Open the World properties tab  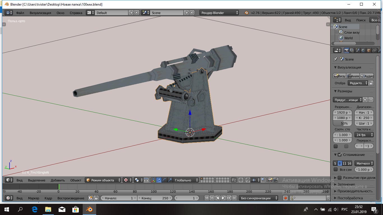[x=363, y=51]
